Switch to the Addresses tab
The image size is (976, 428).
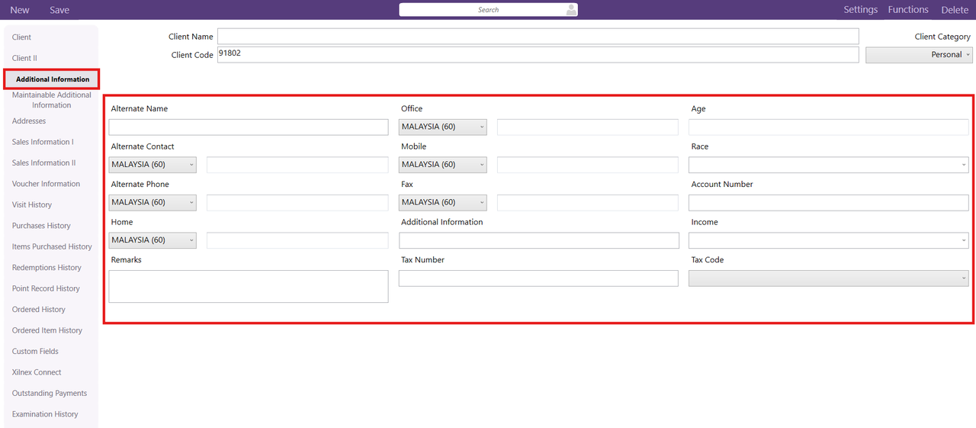click(29, 121)
